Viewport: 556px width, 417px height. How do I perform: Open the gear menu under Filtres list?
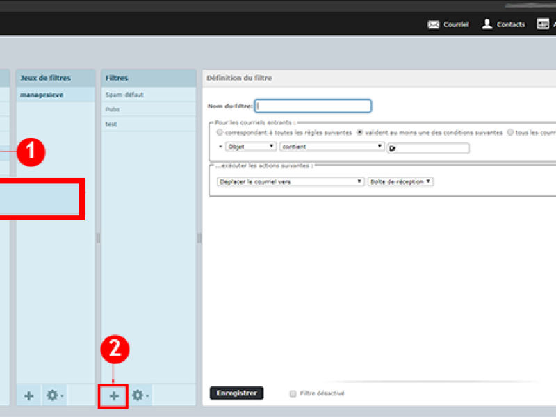(x=140, y=395)
